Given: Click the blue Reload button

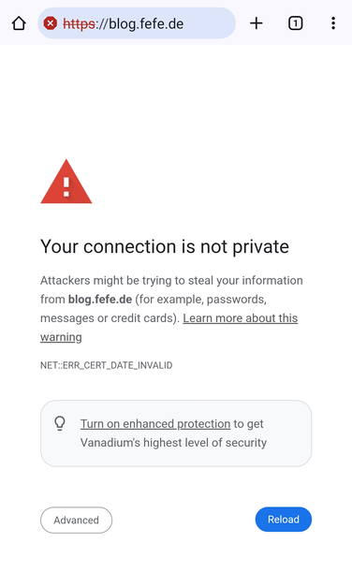Looking at the screenshot, I should point(284,520).
